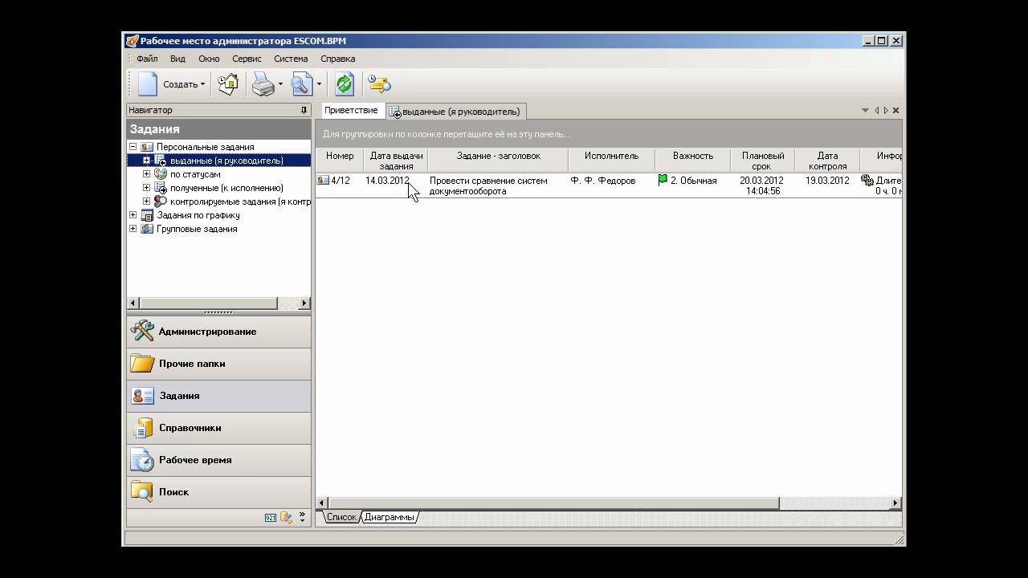Click the folder with pencil icon below navigator
Screen dimensions: 1028x578
[287, 518]
